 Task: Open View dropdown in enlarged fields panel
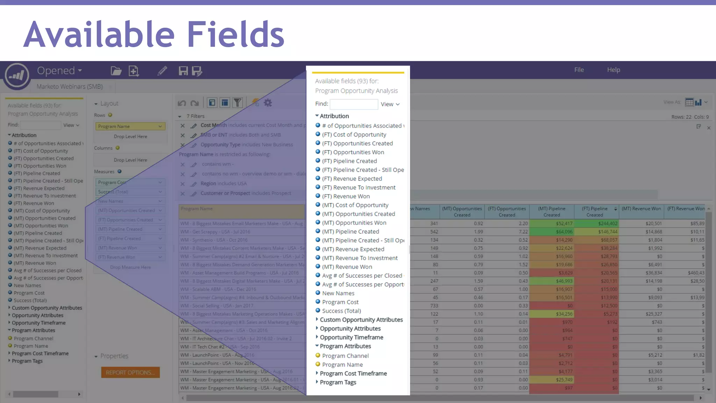pyautogui.click(x=390, y=104)
